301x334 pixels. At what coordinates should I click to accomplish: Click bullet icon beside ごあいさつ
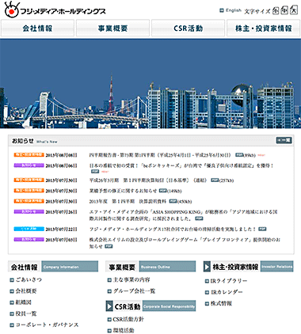click(x=12, y=280)
